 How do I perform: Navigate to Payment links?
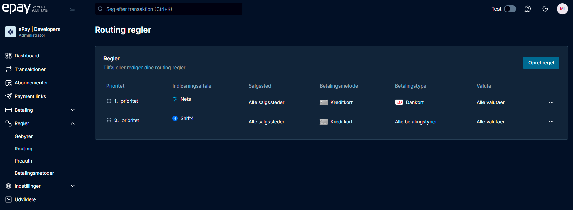[30, 96]
